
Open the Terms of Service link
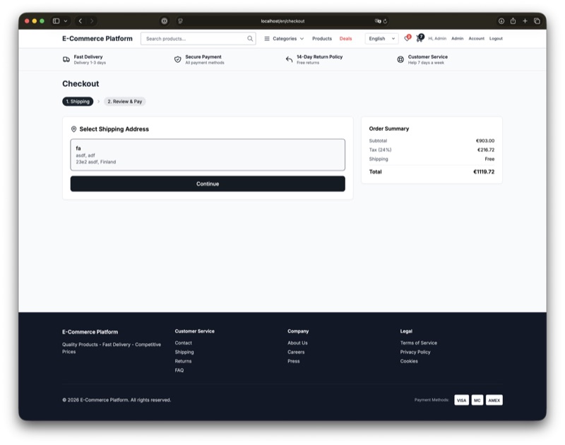(x=418, y=343)
